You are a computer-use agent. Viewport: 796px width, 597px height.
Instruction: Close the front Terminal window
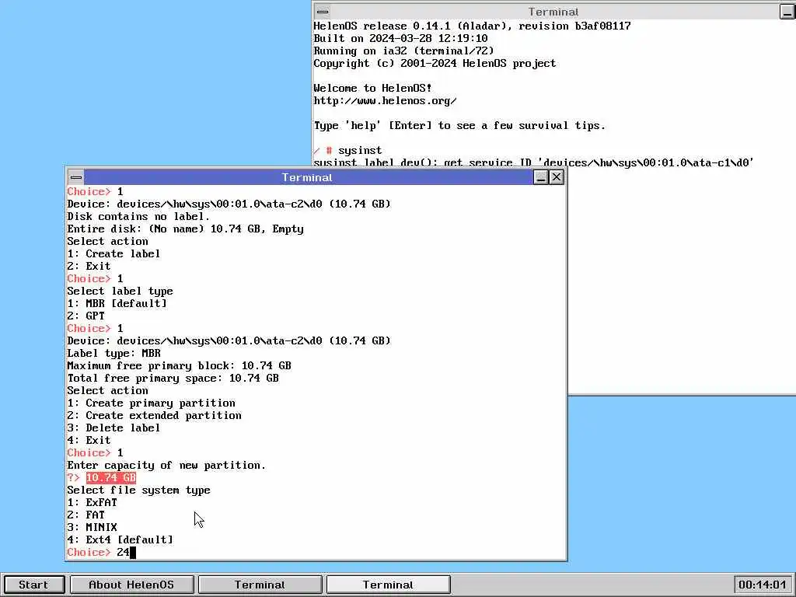(557, 177)
